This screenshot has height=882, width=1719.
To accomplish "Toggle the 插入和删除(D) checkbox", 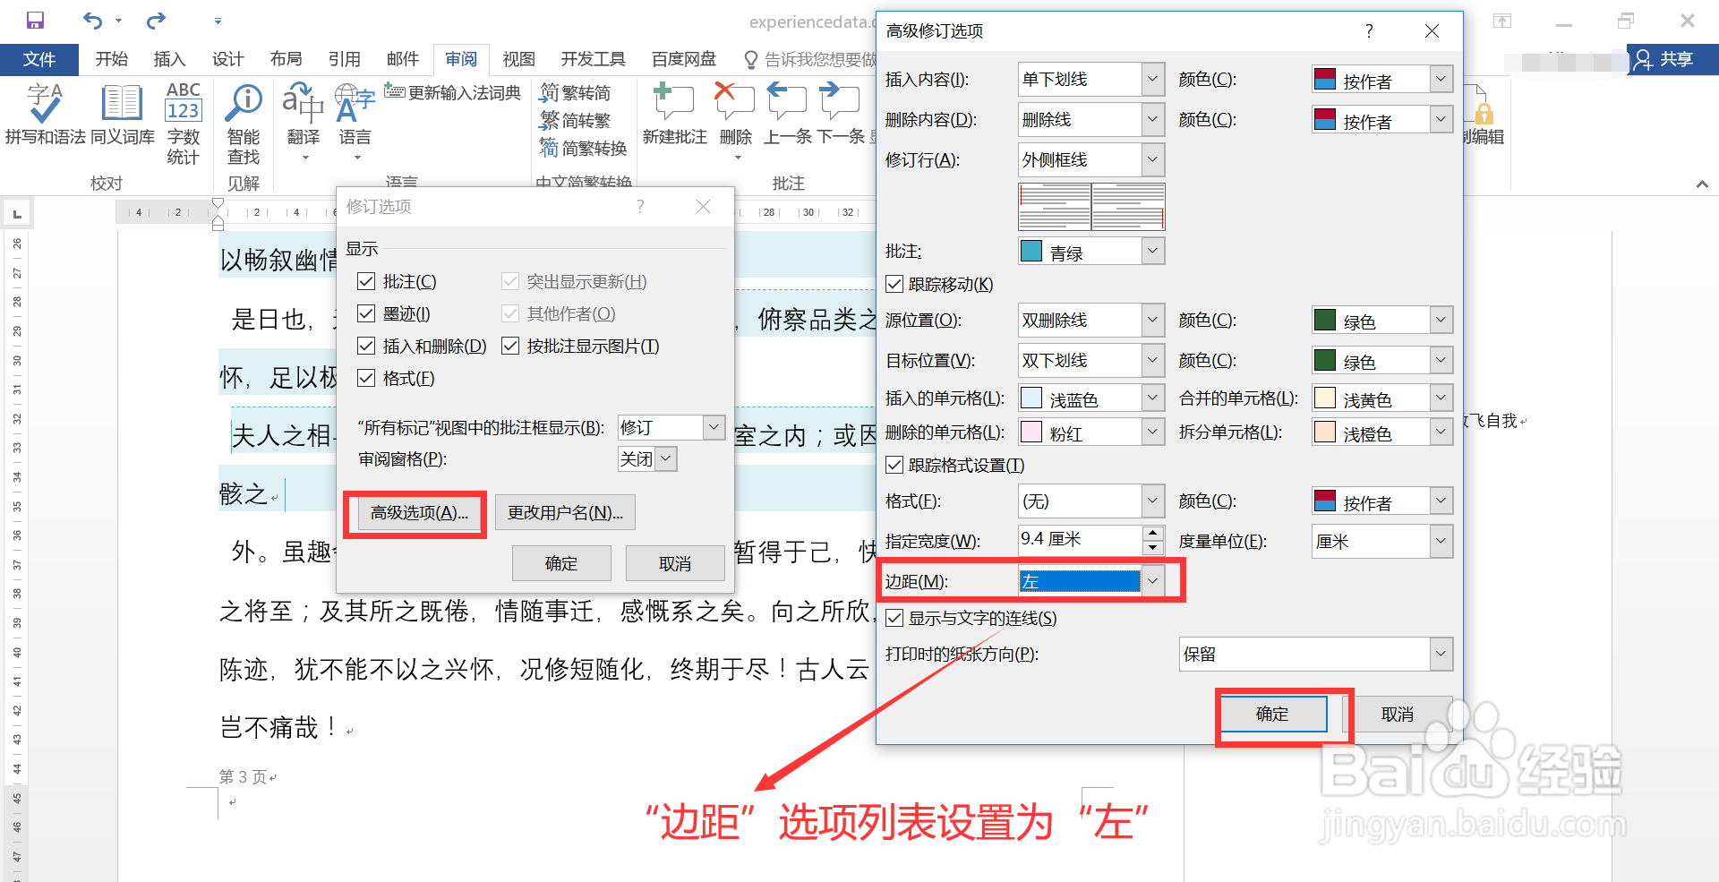I will (x=366, y=347).
